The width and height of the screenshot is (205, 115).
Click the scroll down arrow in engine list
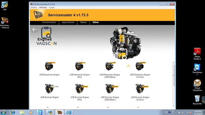click(x=174, y=106)
